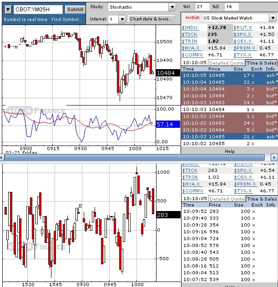This screenshot has height=287, width=278.
Task: Open the $NYA.X symbol link in top hotlist
Action: (191, 48)
